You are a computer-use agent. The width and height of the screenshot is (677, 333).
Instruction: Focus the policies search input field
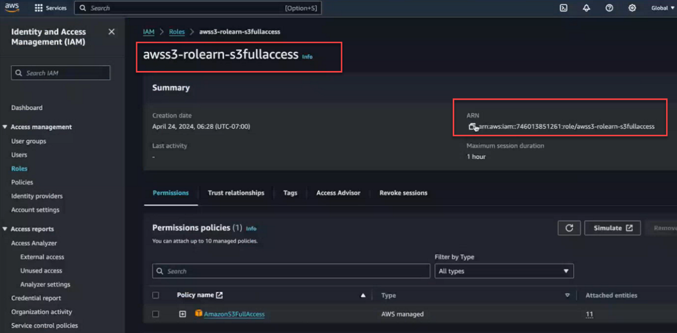pyautogui.click(x=291, y=272)
